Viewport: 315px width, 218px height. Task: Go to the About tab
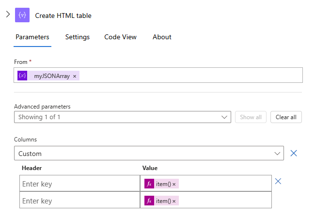click(162, 37)
